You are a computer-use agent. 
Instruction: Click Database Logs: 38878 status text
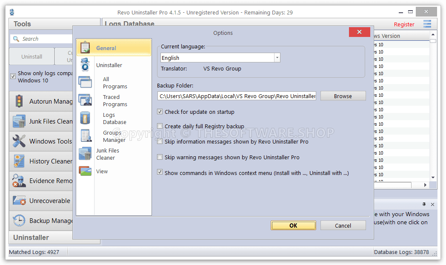tap(401, 252)
